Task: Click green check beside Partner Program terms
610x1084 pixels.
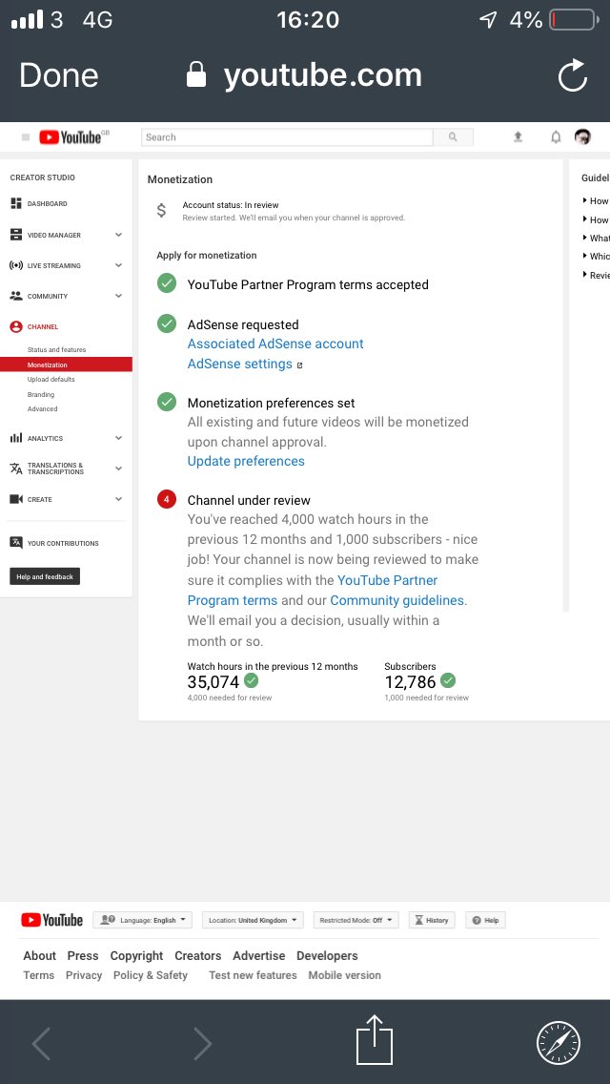Action: pyautogui.click(x=167, y=283)
